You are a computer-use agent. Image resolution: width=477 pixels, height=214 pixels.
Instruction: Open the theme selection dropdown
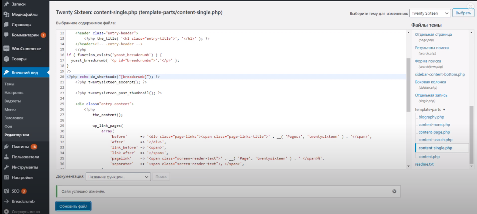(x=430, y=13)
